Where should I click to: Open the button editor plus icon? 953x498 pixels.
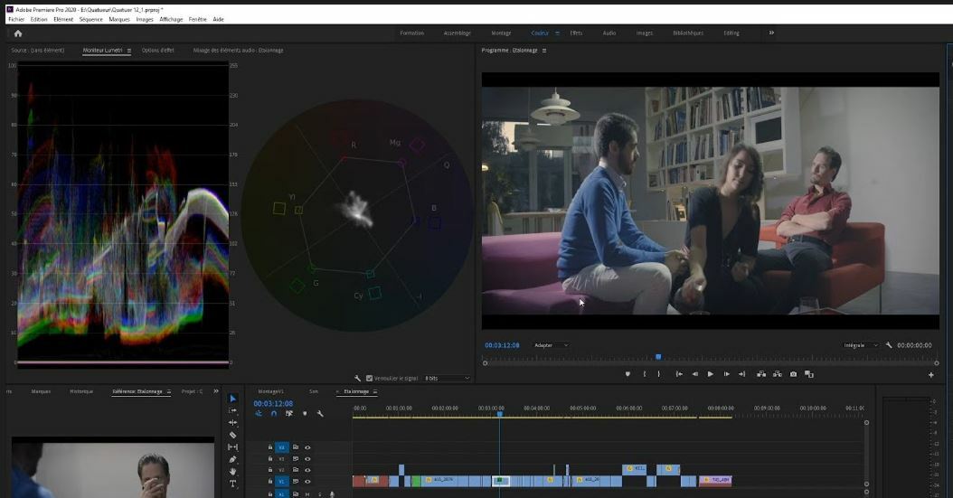point(930,374)
